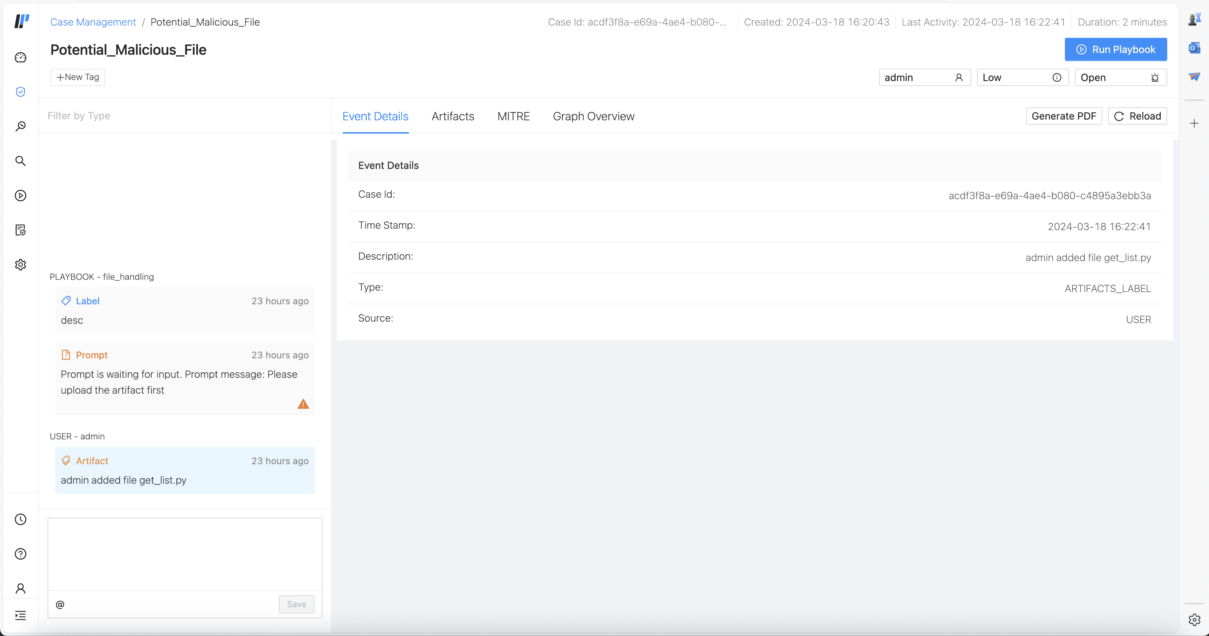The image size is (1209, 636).
Task: Click the settings gear in left sidebar
Action: pyautogui.click(x=20, y=265)
